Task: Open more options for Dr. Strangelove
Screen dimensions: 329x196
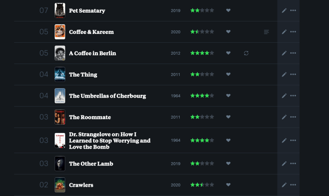Action: coord(293,140)
